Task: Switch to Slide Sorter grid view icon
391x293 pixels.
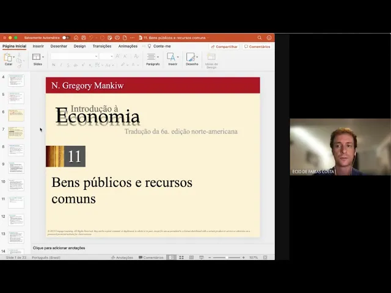Action: [181, 258]
